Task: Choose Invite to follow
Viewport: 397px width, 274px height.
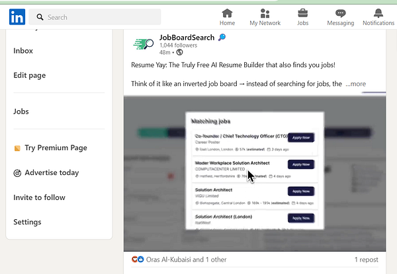Action: click(39, 197)
